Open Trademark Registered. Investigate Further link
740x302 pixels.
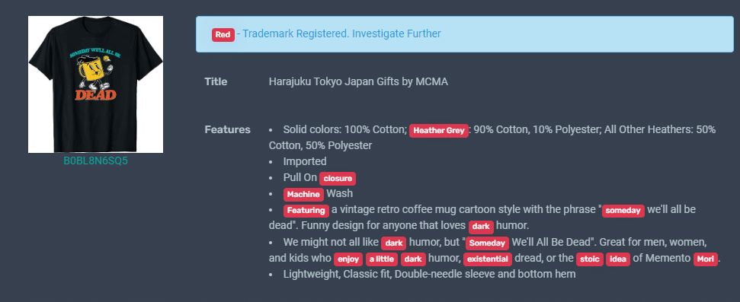coord(341,34)
